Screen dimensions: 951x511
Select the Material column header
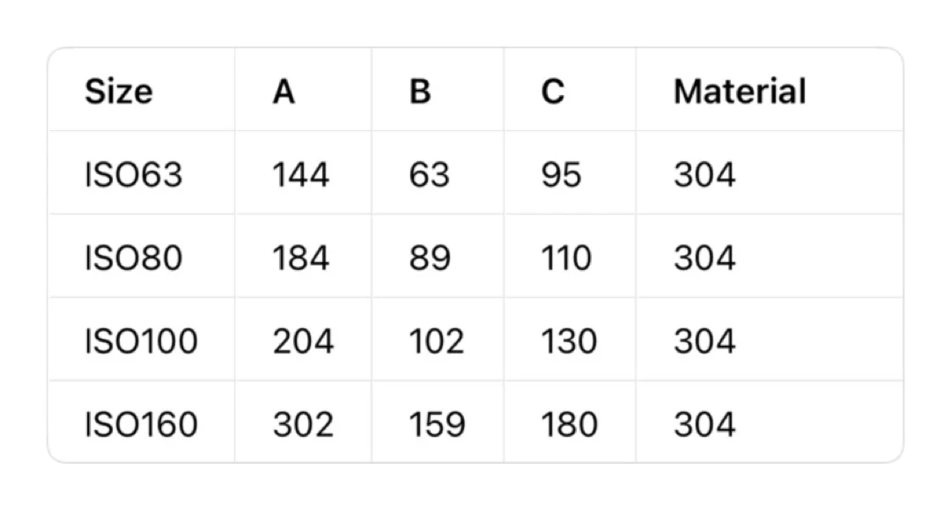pyautogui.click(x=740, y=91)
